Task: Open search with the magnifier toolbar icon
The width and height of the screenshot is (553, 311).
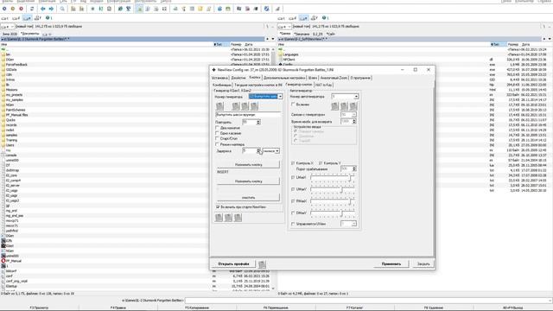Action: [62, 9]
